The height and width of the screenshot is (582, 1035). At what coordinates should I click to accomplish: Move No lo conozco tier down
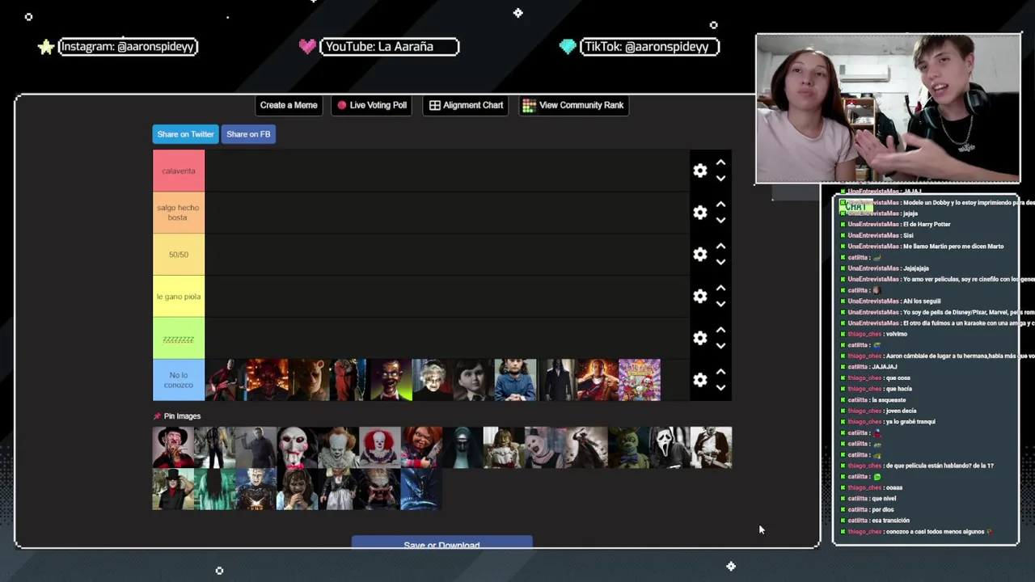(x=720, y=388)
